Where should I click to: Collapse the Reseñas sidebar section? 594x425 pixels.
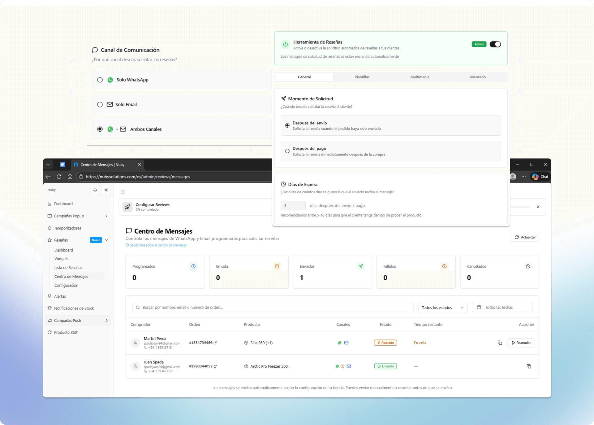tap(107, 240)
